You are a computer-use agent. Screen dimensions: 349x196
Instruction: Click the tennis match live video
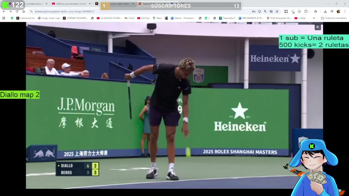tap(174, 105)
